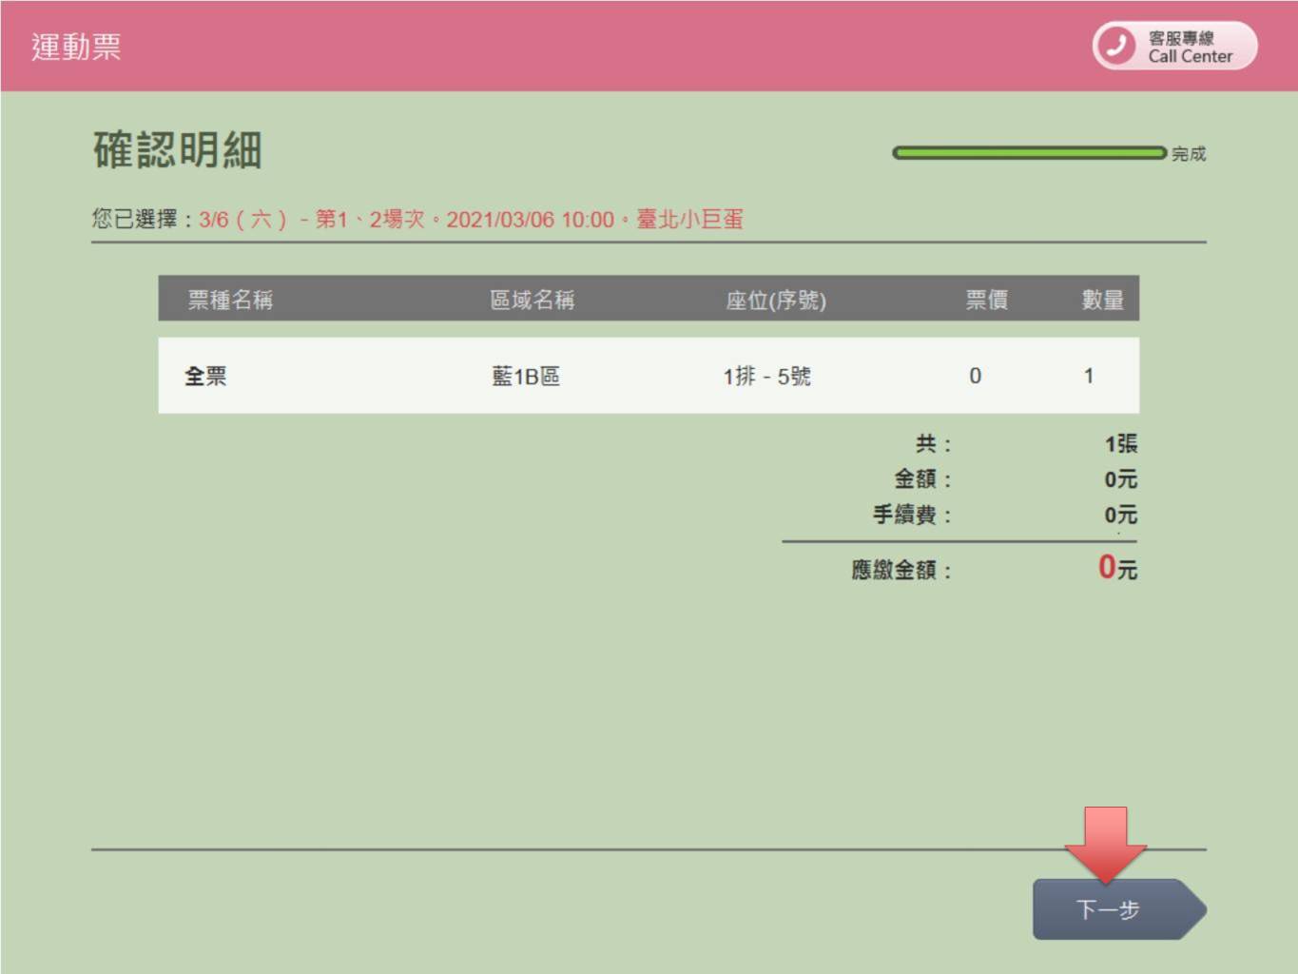
Task: Click the red downward arrow indicator
Action: point(1105,843)
